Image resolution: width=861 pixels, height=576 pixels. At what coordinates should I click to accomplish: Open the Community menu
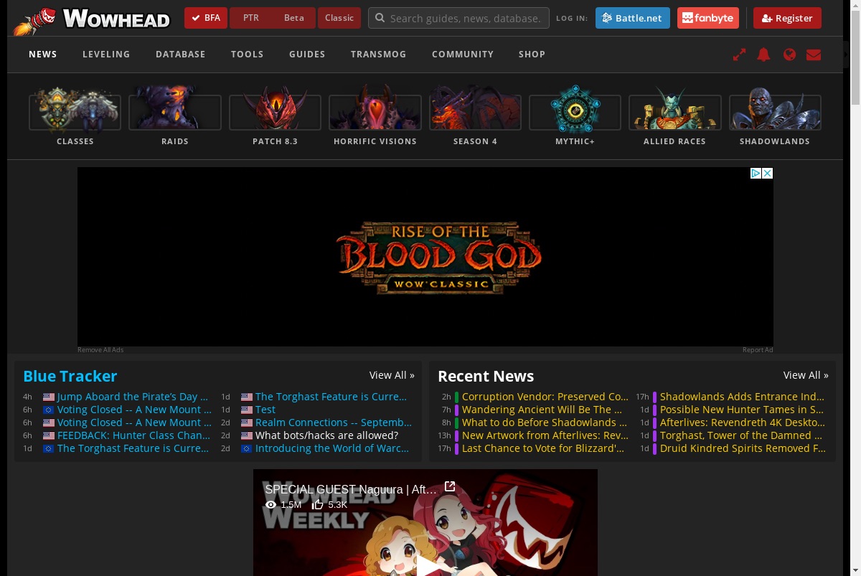point(463,55)
